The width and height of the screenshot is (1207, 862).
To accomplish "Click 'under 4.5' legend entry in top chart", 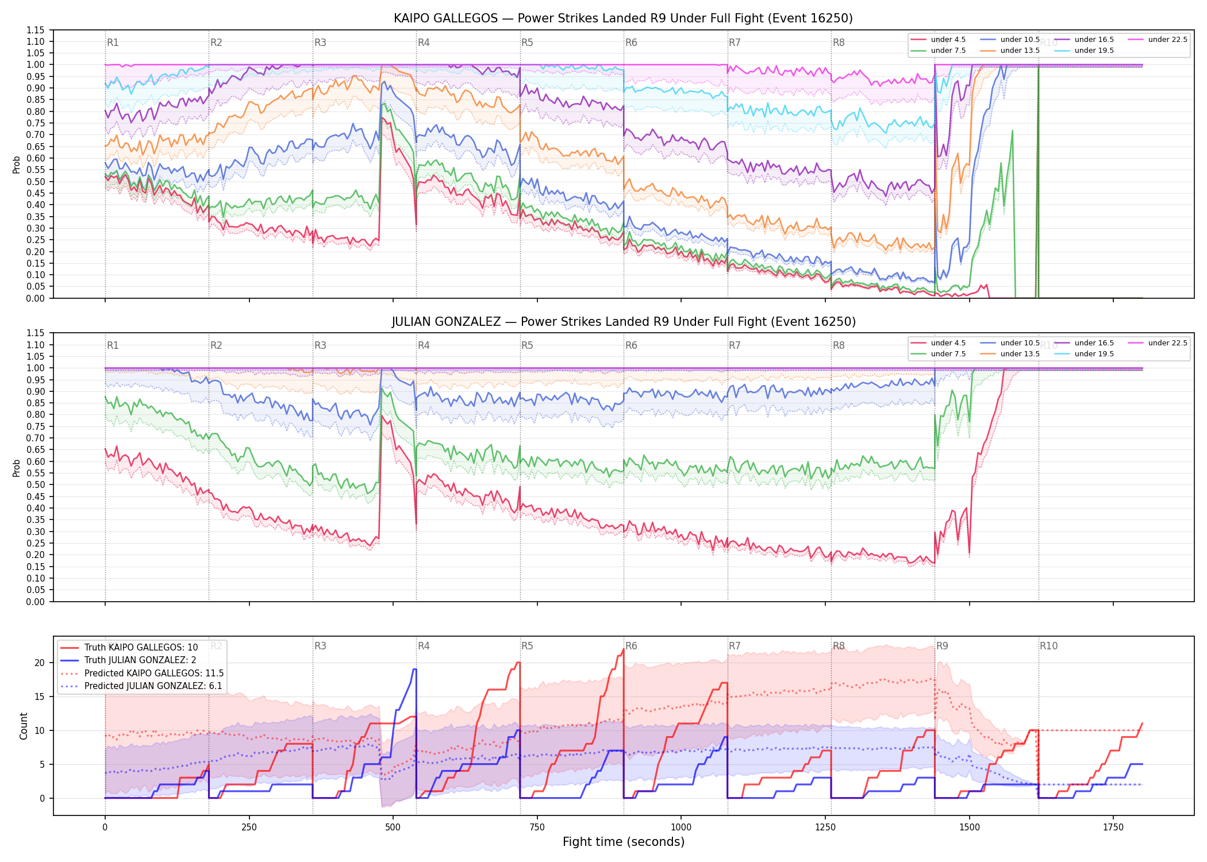I will [938, 40].
